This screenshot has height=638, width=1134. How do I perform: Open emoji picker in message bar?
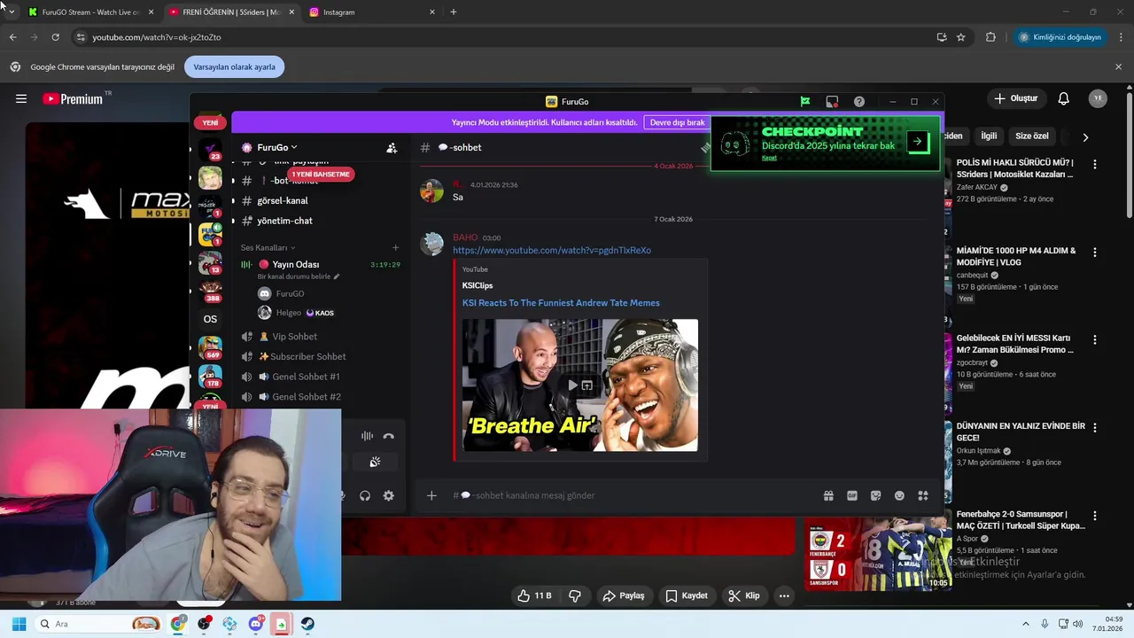[x=899, y=496]
